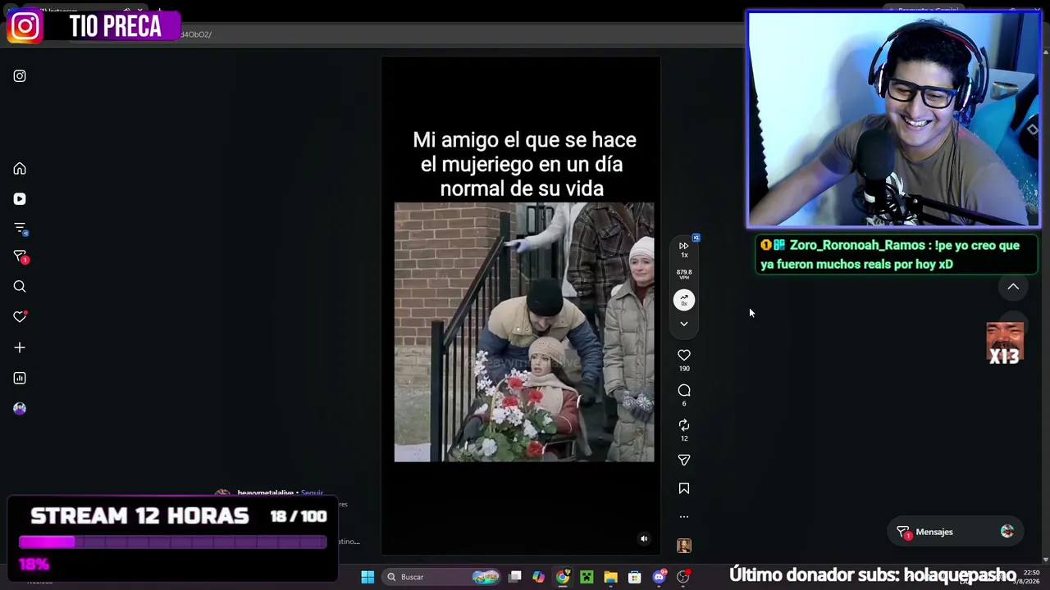Switch to Chrome on the taskbar
Viewport: 1050px width, 590px height.
(x=563, y=577)
